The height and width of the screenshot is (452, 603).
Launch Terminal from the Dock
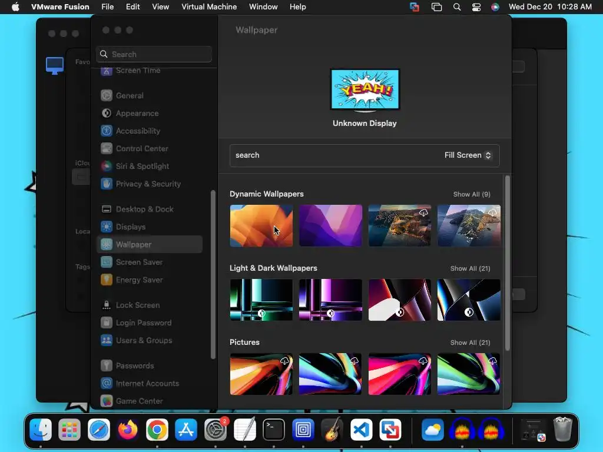pyautogui.click(x=274, y=429)
